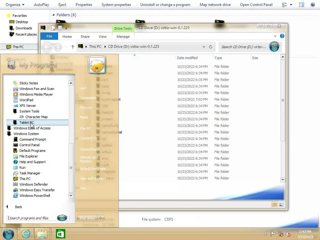Screen dimensions: 320x240
Task: Focus the Search programs and files box
Action: (32, 218)
